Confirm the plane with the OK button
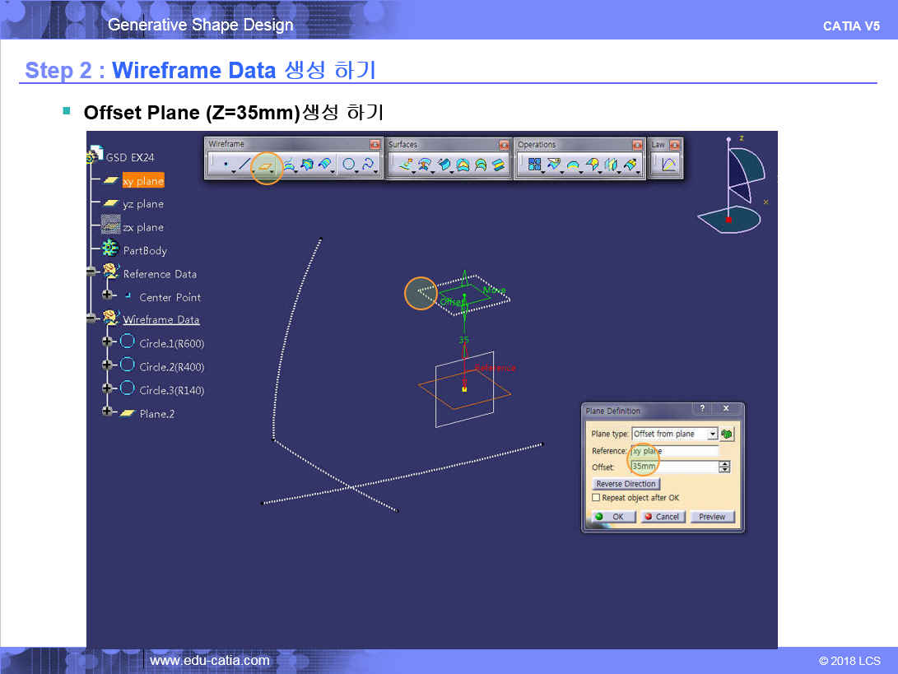898x674 pixels. 612,517
